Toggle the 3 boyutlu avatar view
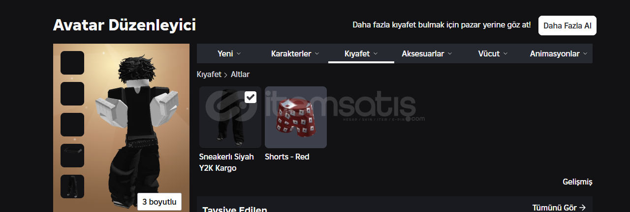630x212 pixels. [159, 202]
